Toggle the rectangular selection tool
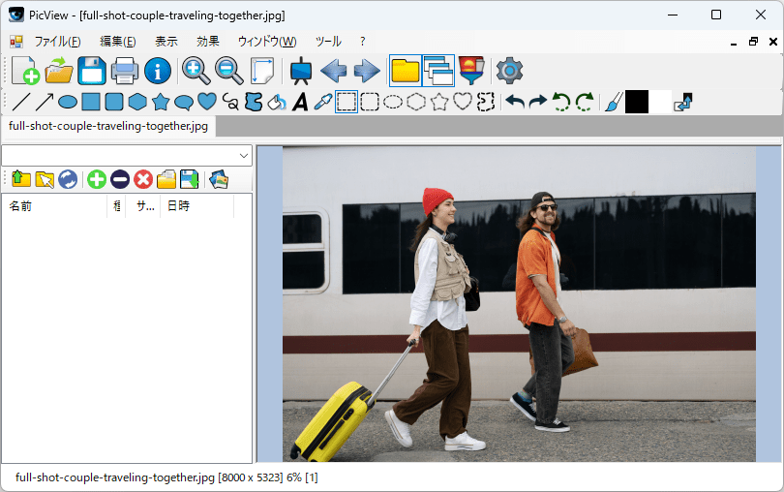784x492 pixels. [x=347, y=102]
